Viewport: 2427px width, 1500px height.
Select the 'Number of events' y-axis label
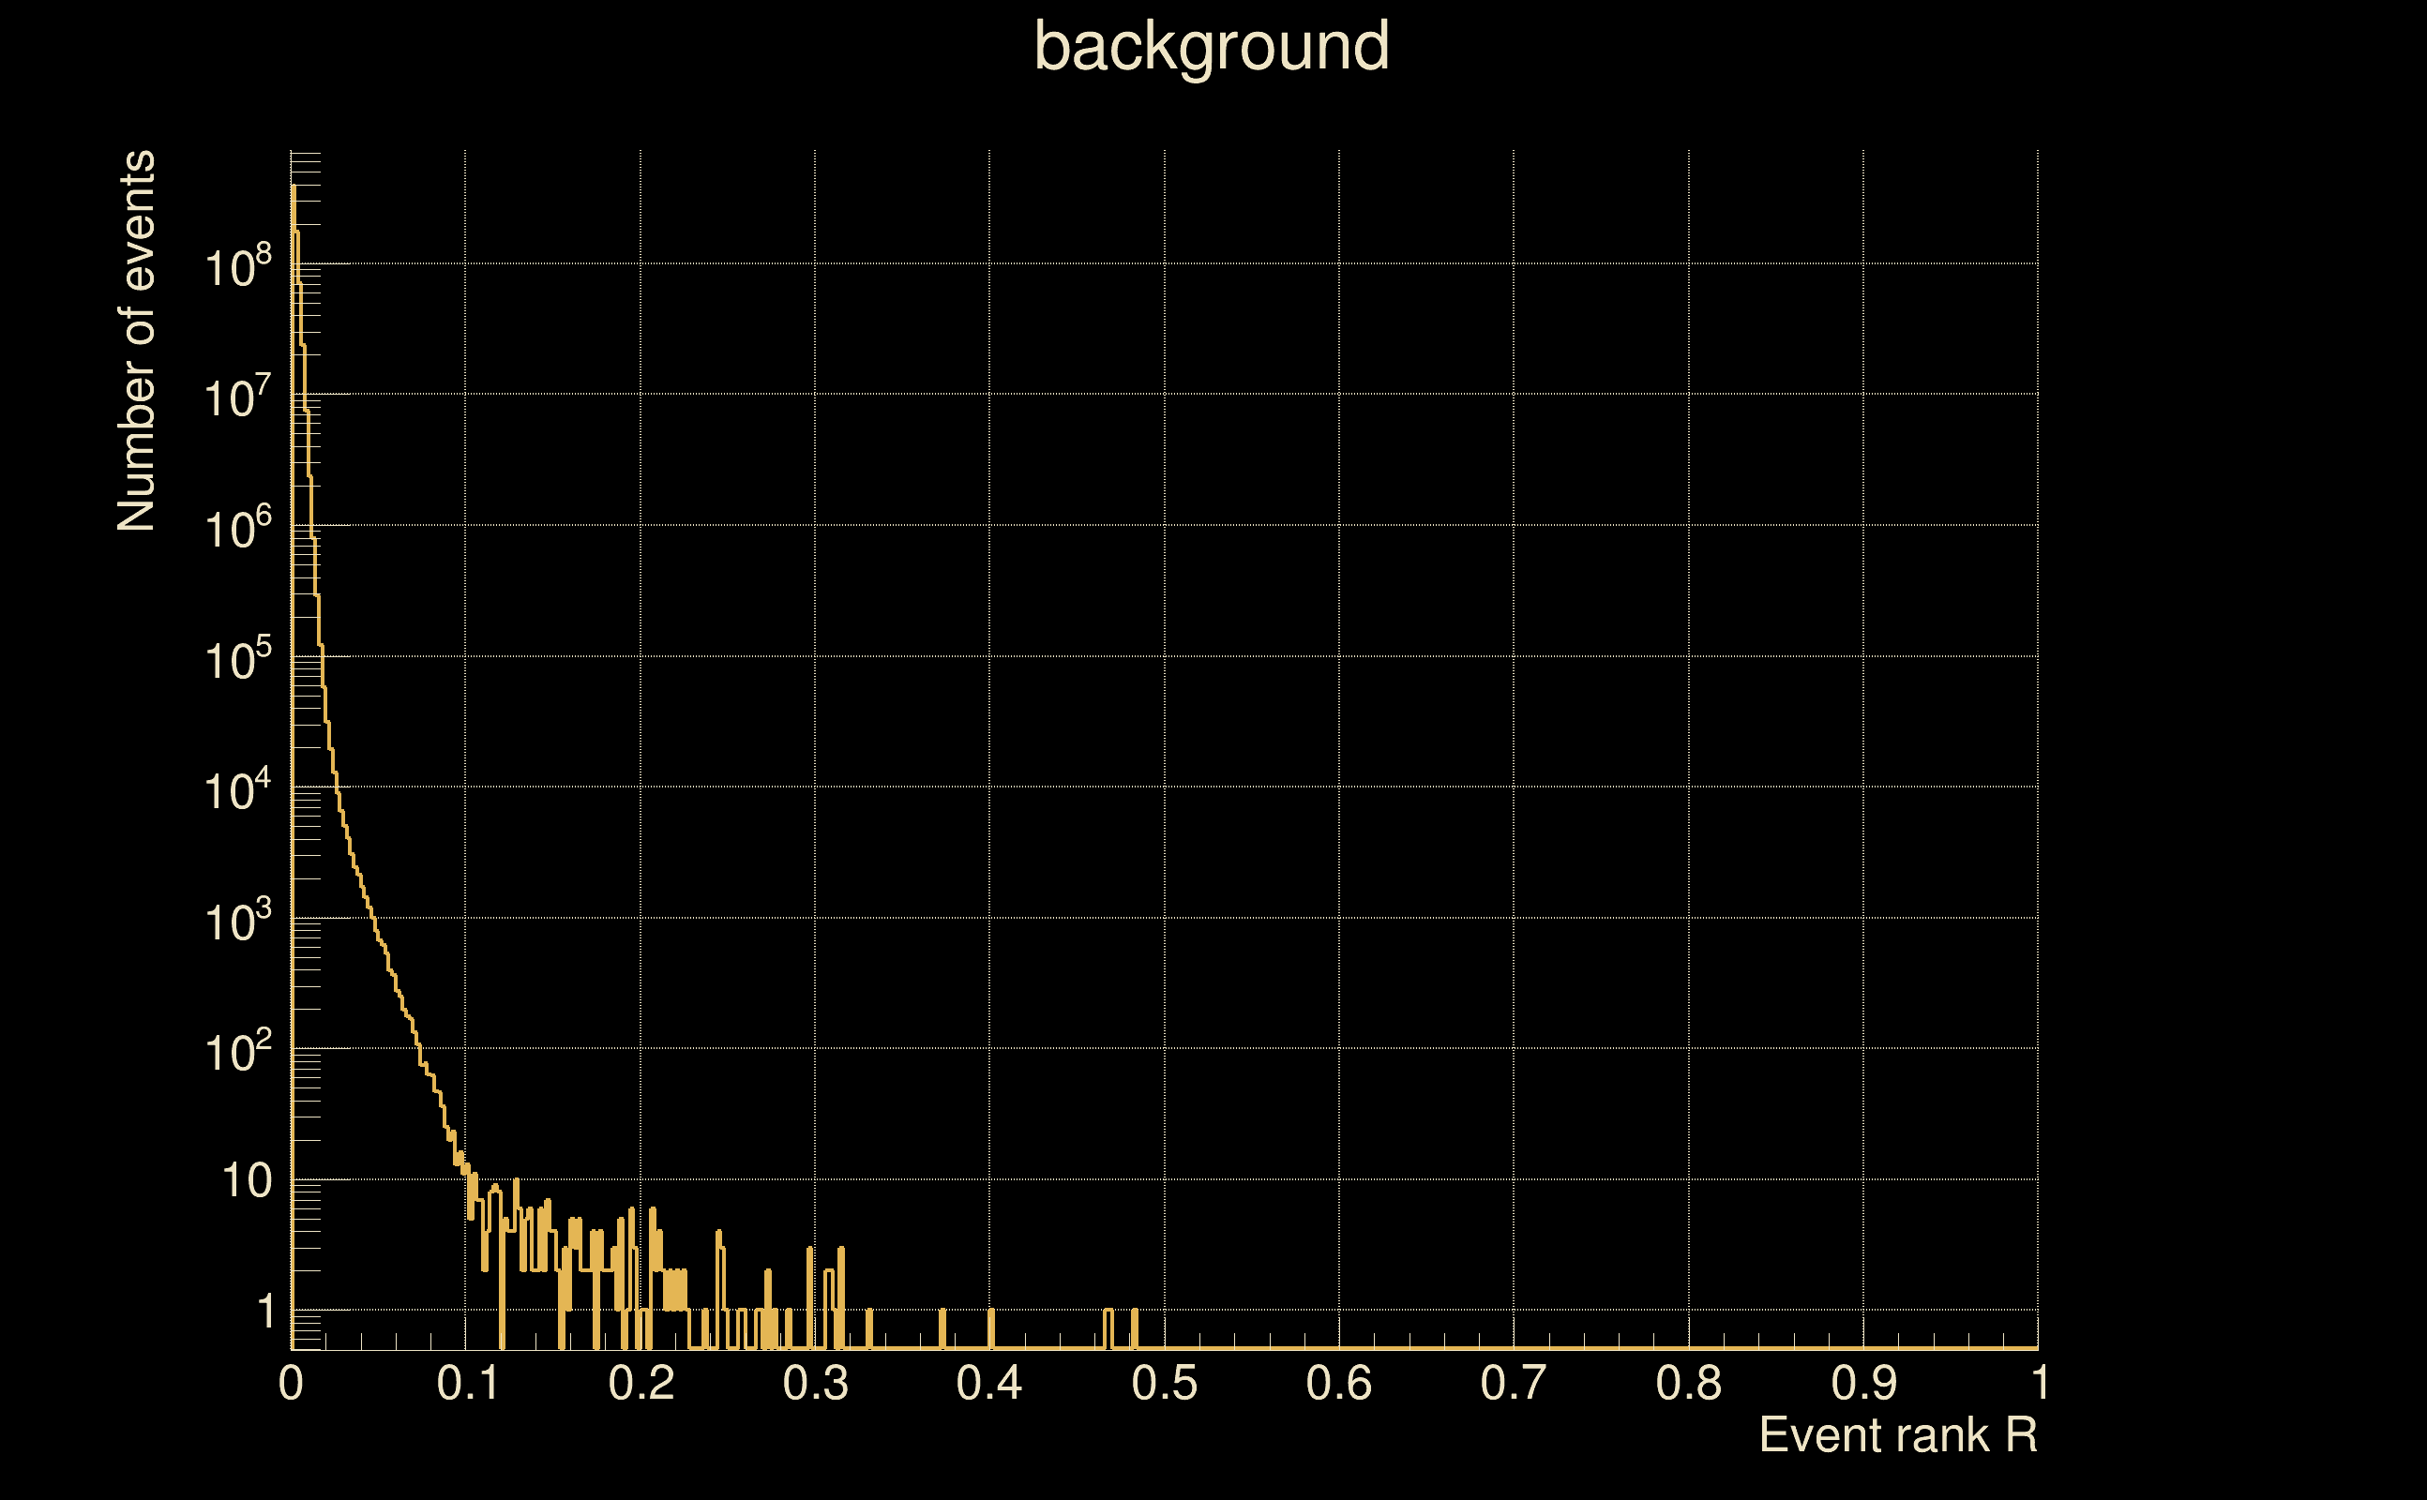pos(137,341)
